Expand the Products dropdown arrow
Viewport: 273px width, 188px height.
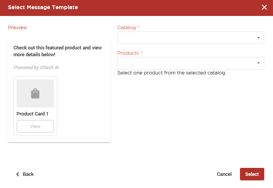coord(259,63)
